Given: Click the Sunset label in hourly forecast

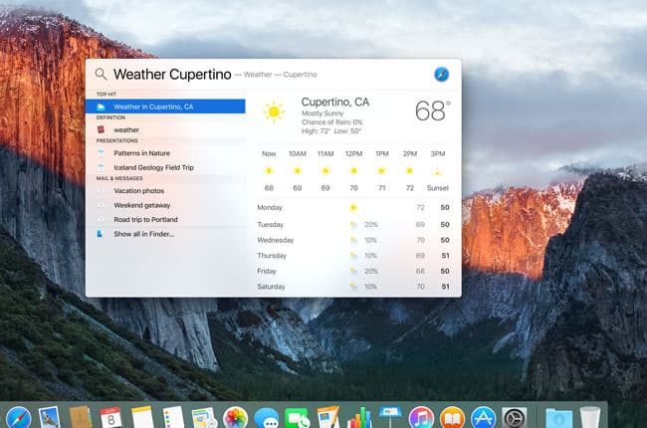Looking at the screenshot, I should click(438, 188).
